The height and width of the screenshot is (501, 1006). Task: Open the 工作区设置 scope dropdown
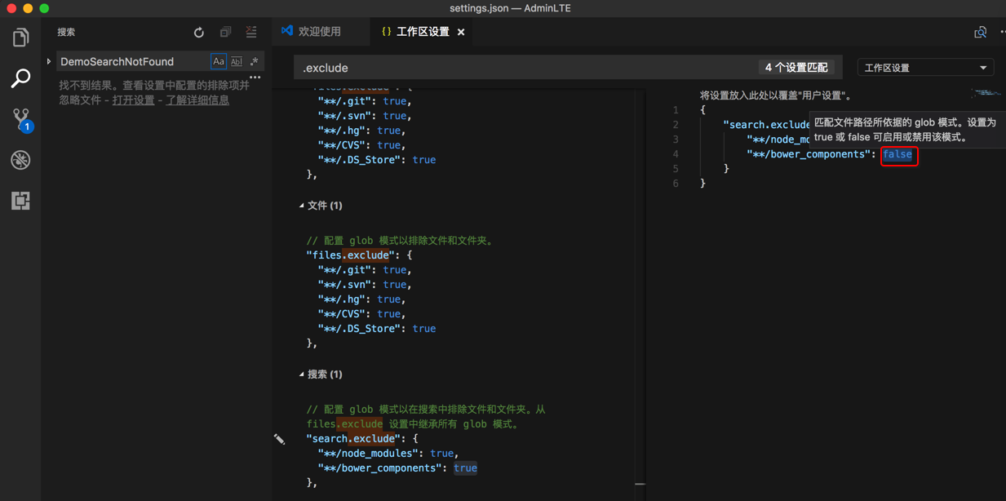[x=924, y=68]
